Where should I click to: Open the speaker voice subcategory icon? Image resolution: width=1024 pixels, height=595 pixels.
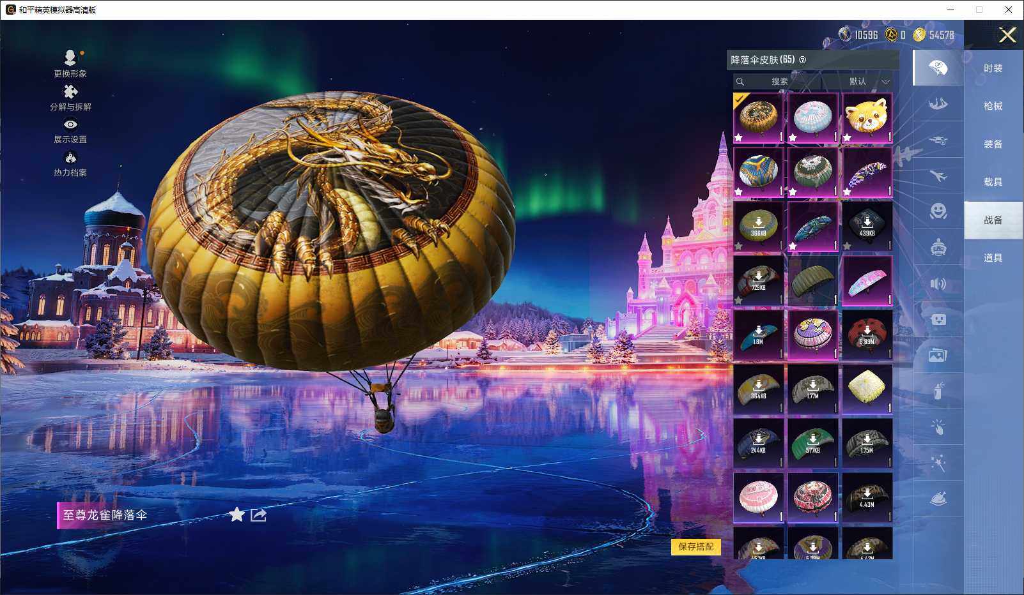click(x=938, y=283)
